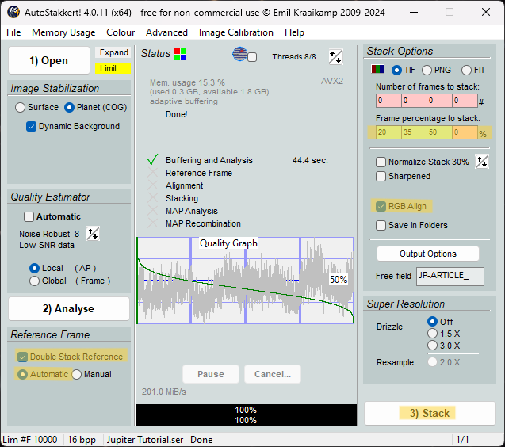The height and width of the screenshot is (447, 505).
Task: Click the AutoStakkert app icon in title bar
Action: (x=13, y=12)
